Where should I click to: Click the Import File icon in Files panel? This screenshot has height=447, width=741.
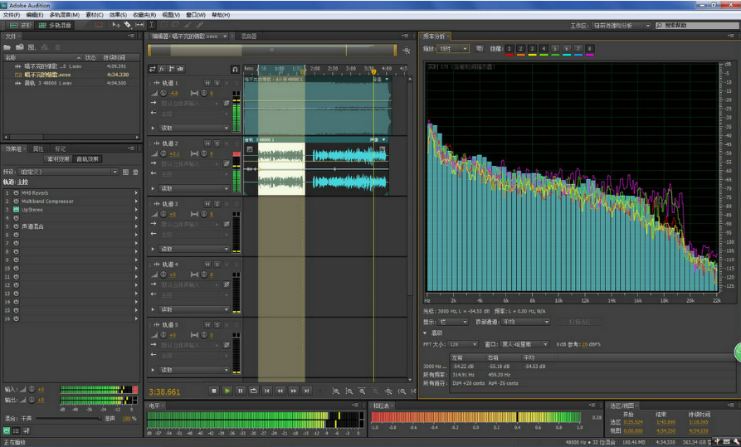[x=20, y=46]
